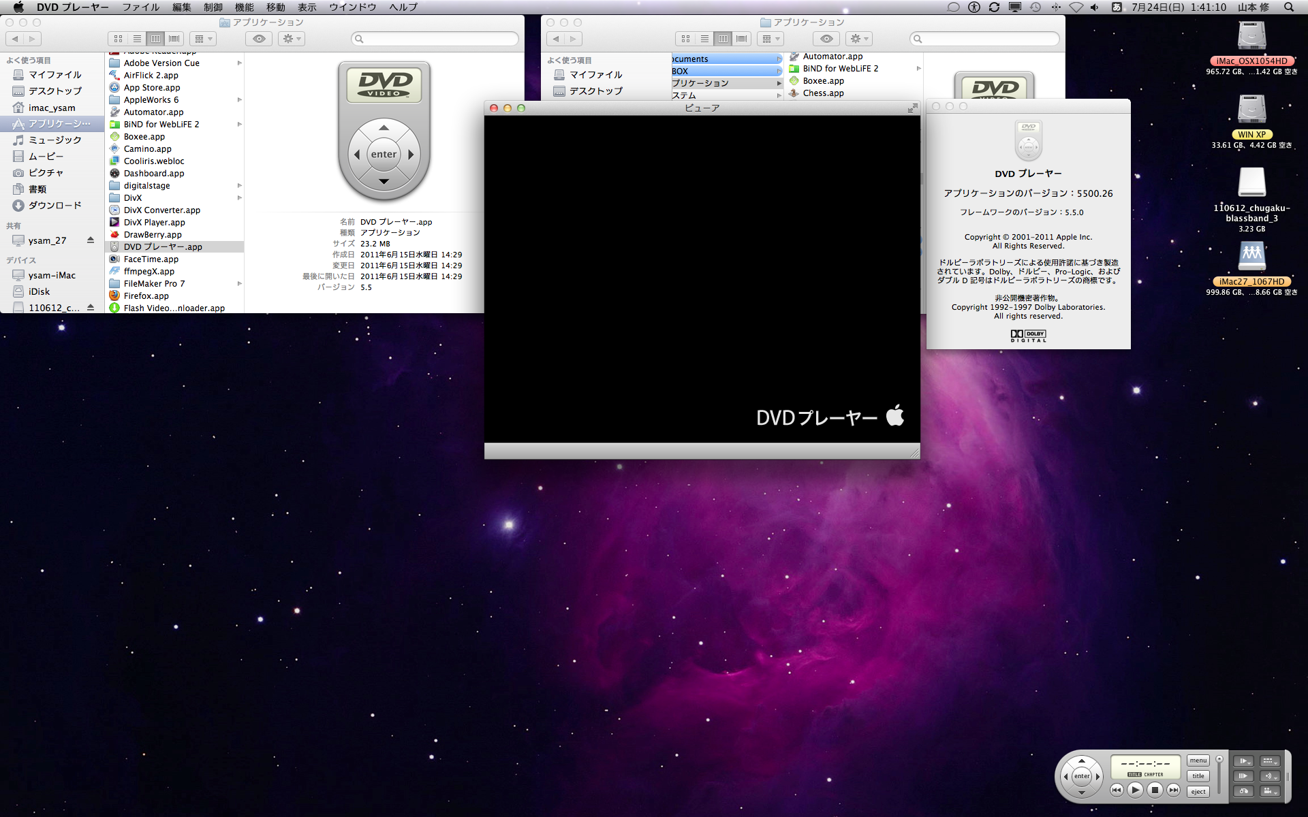The image size is (1308, 817).
Task: Toggle Quick Look eye button in the left Finder
Action: coord(259,39)
